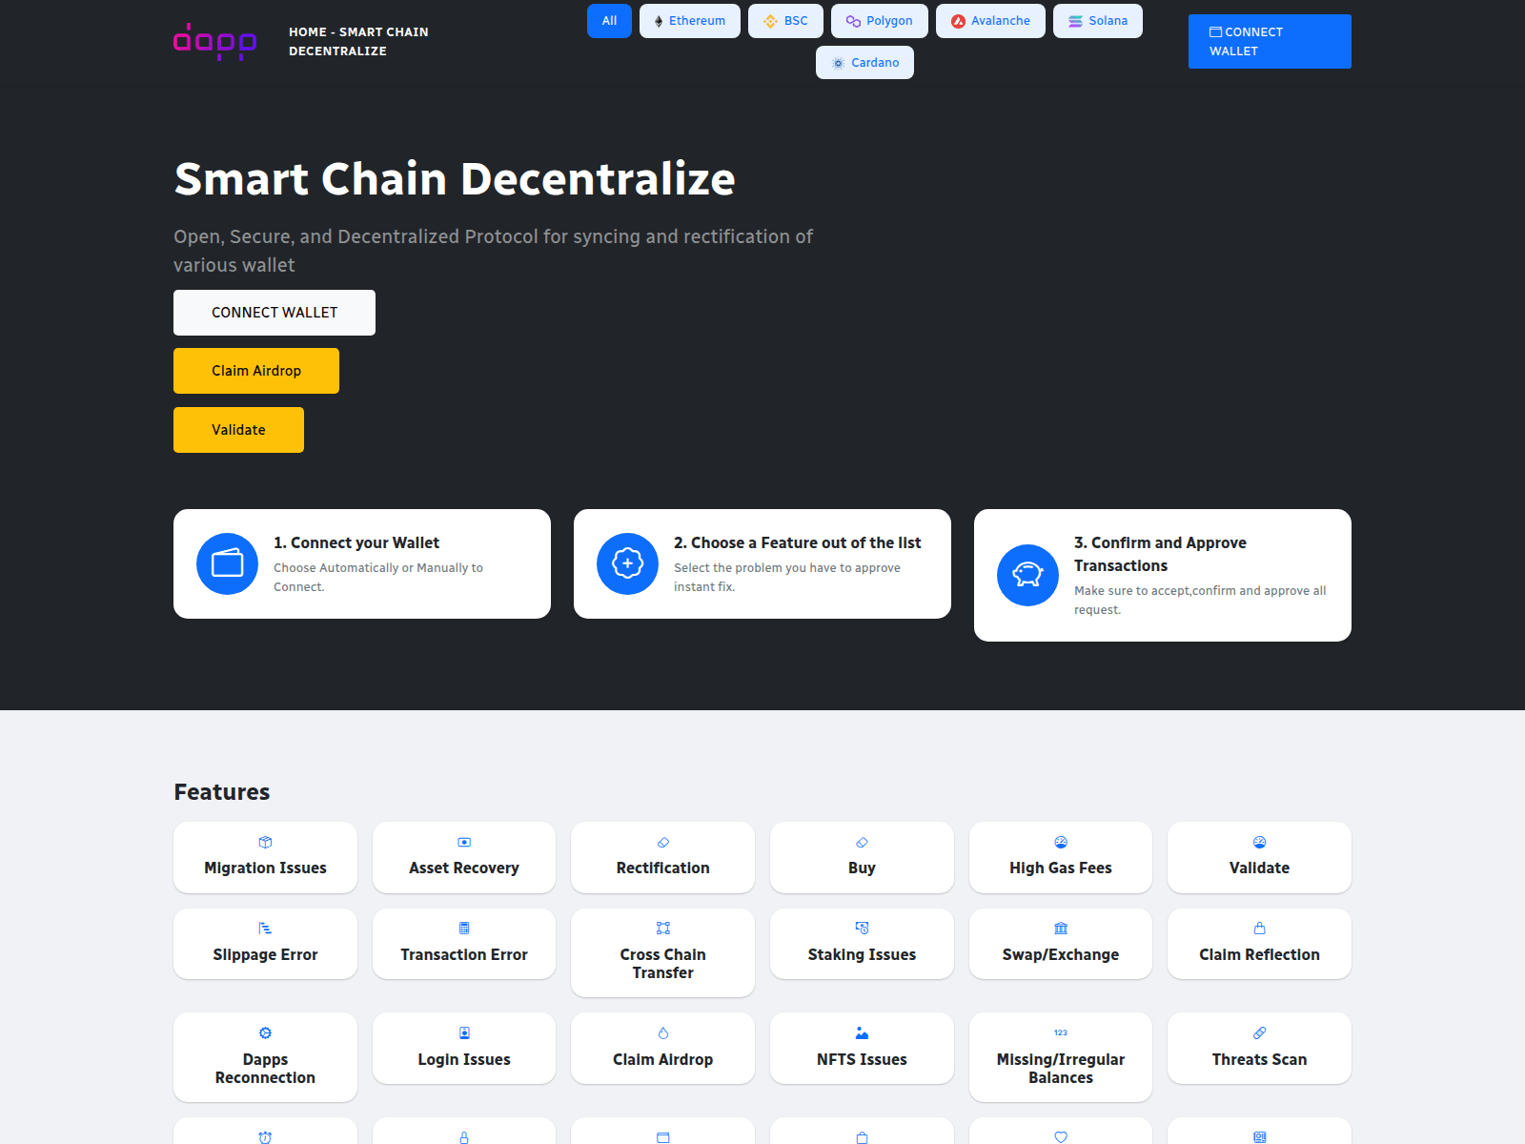
Task: Click the lock icon above Claim Reflection
Action: (1259, 928)
